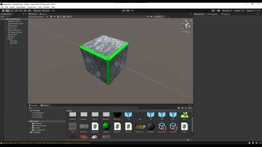This screenshot has width=262, height=147.
Task: Select the green EdgeMat material asset
Action: [x=106, y=127]
